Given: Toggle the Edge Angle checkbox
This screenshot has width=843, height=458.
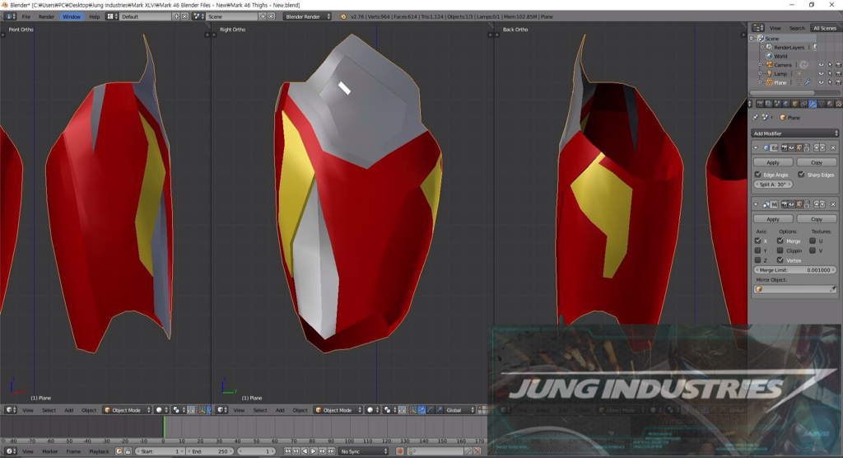Looking at the screenshot, I should tap(757, 175).
